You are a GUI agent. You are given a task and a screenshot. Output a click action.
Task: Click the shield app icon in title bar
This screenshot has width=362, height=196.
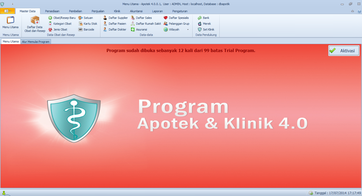coord(2,4)
